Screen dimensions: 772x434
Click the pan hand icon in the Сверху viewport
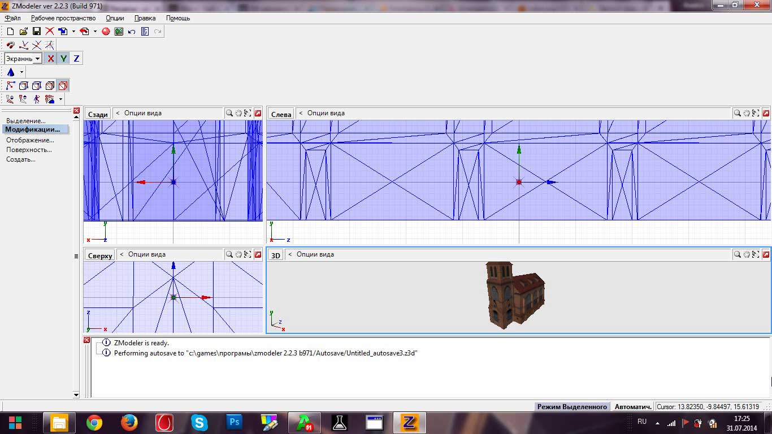(x=238, y=254)
